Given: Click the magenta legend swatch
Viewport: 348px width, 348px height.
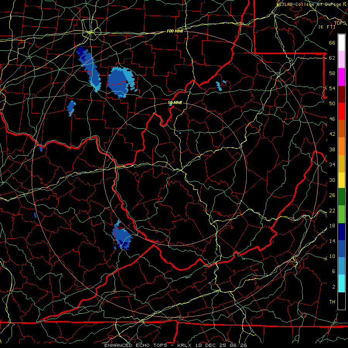Looking at the screenshot, I should 341,77.
